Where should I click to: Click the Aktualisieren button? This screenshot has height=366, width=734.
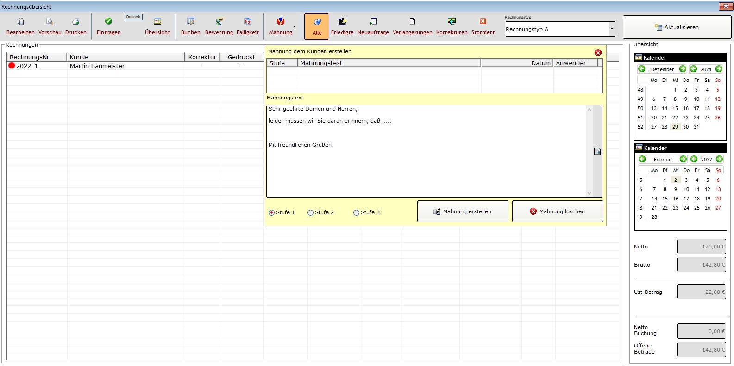click(677, 27)
